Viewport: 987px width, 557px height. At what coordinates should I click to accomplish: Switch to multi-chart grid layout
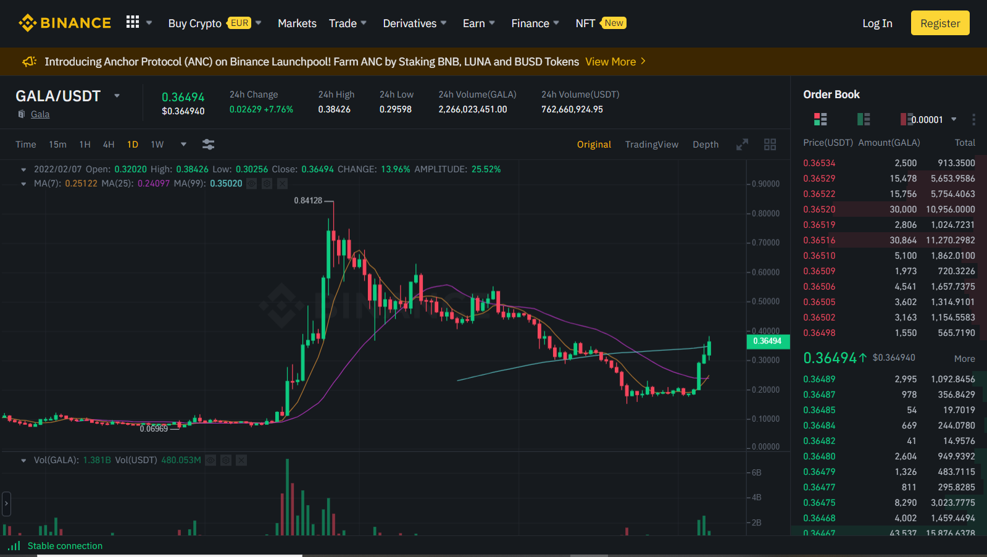pos(770,144)
